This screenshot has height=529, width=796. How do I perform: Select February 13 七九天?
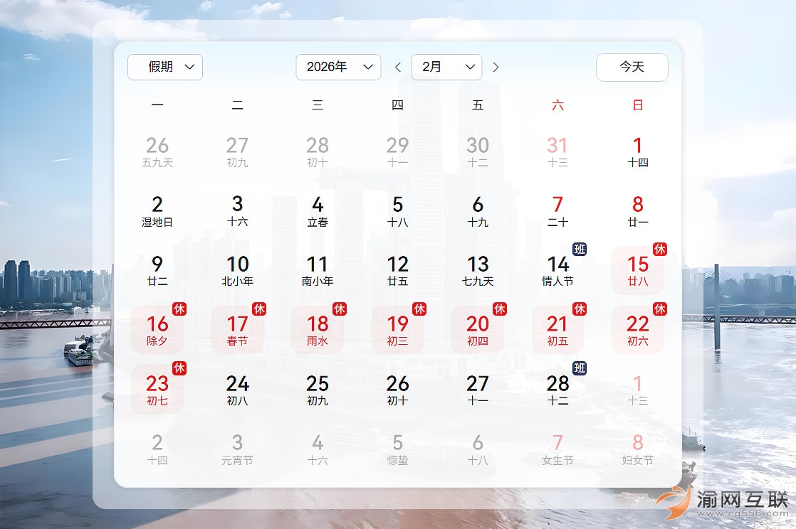(478, 271)
